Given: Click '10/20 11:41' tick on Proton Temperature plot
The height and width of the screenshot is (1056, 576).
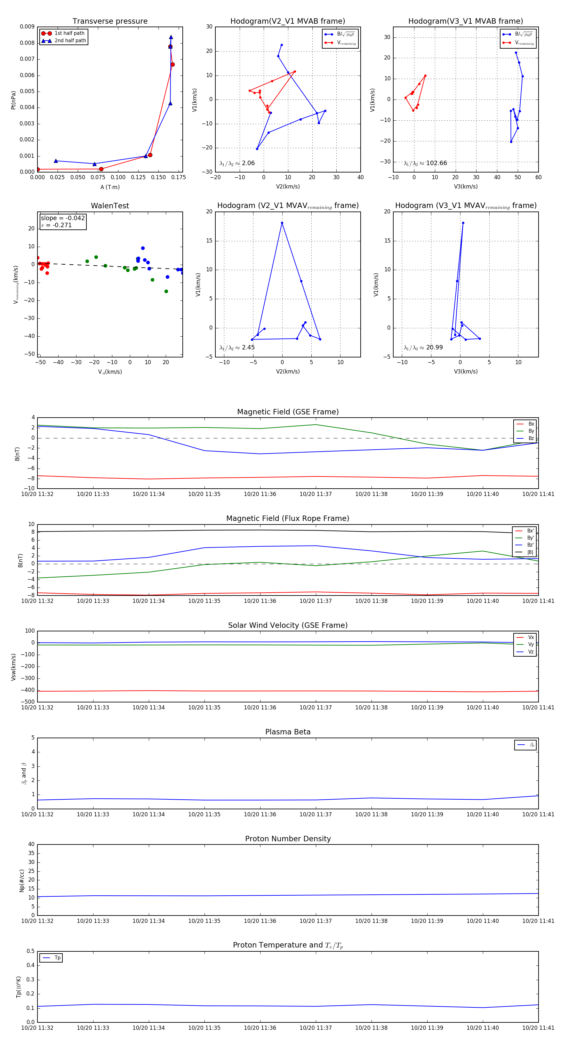Looking at the screenshot, I should click(x=538, y=1028).
